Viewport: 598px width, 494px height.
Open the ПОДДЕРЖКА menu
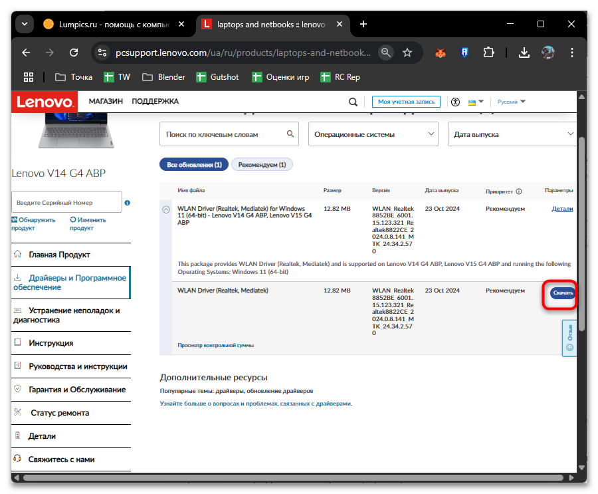pos(155,101)
